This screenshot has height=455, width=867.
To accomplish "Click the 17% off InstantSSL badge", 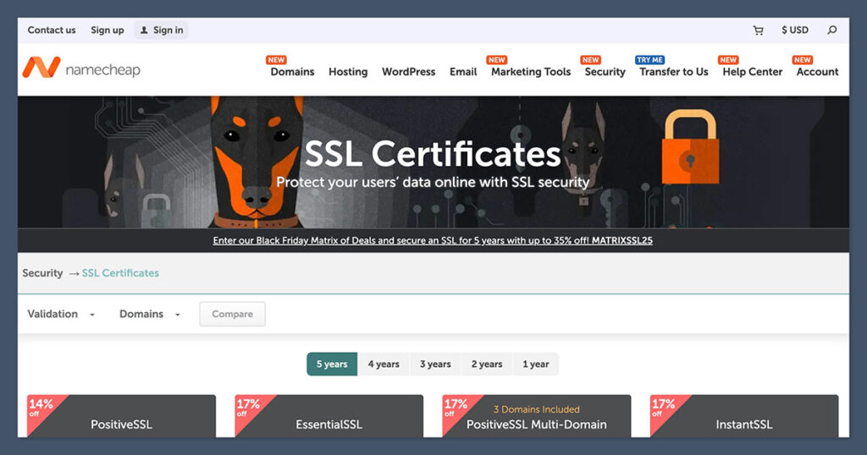I will tap(663, 408).
